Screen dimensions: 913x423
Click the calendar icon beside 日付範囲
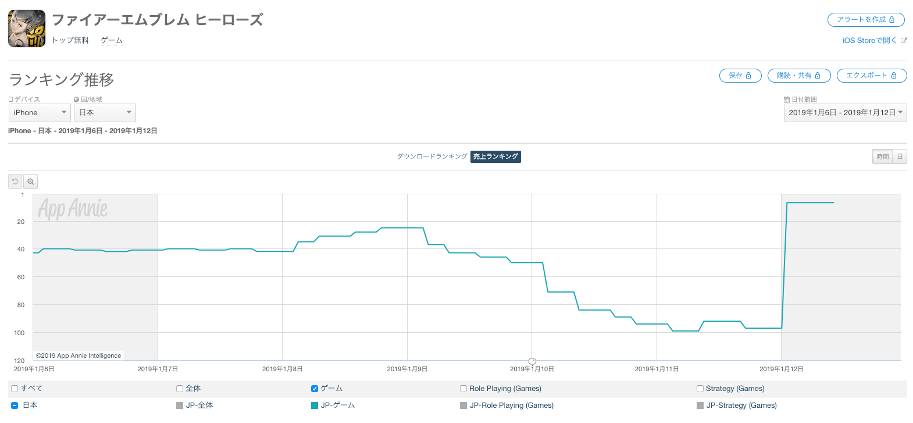(787, 99)
